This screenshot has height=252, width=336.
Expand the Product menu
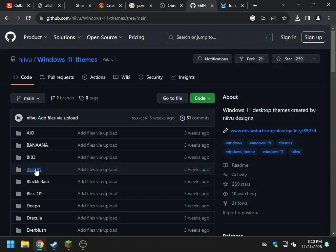[x=35, y=37]
